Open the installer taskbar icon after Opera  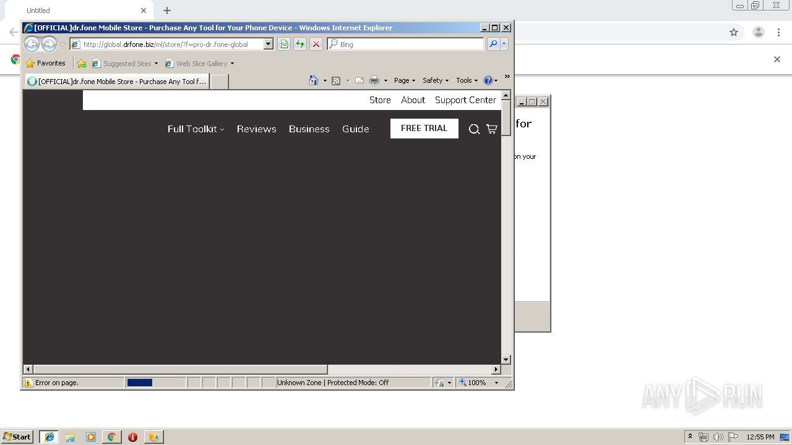click(153, 437)
